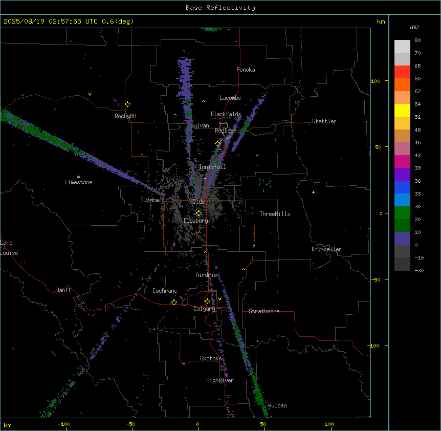Select the Strathmore label
441x431 pixels.
point(264,311)
